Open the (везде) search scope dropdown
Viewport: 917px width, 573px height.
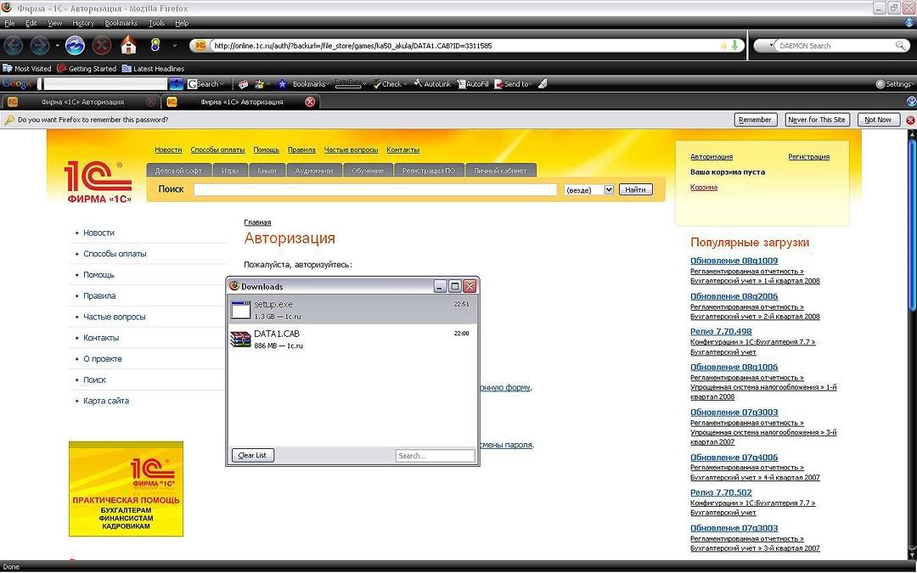pyautogui.click(x=608, y=189)
